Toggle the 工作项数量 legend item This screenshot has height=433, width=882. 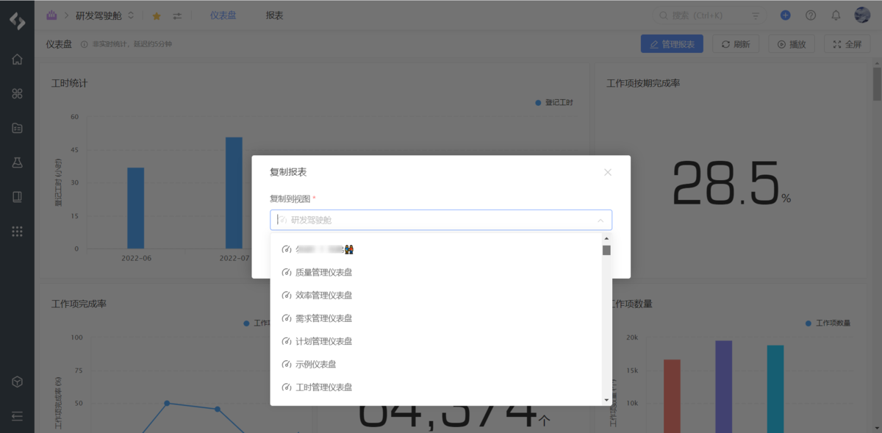[x=828, y=323]
